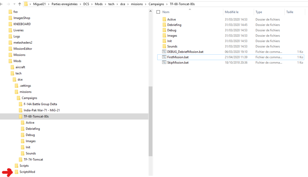The width and height of the screenshot is (308, 177).
Task: Click the Debriefing folder modified date 31/03/2020 14:45
Action: click(236, 25)
